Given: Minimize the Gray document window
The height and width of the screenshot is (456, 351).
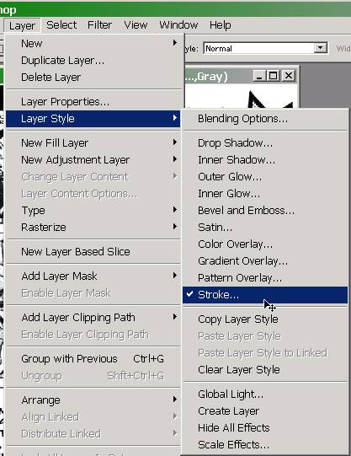Looking at the screenshot, I should point(259,76).
